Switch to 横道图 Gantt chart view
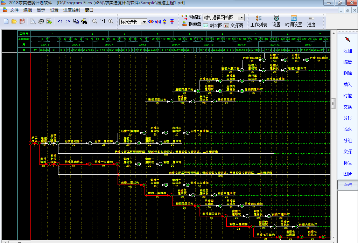This screenshot has height=243, width=358. [191, 24]
